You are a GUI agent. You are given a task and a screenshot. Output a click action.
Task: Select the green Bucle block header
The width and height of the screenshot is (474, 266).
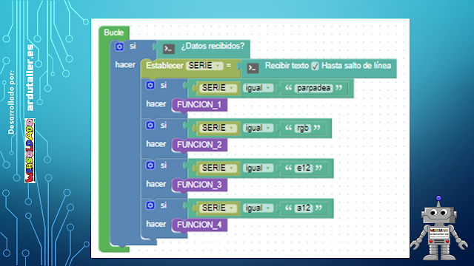(x=114, y=33)
